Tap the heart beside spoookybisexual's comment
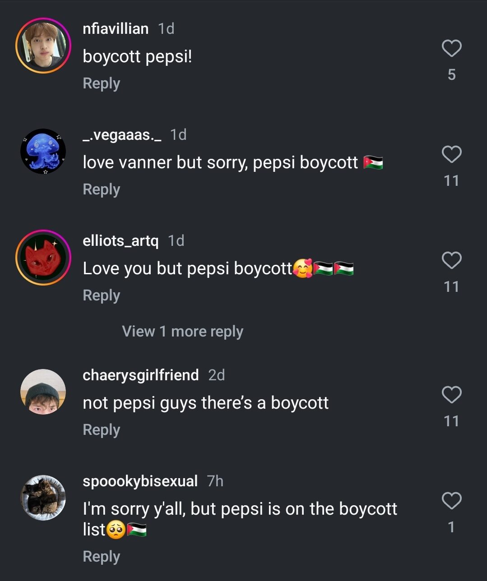 (451, 501)
